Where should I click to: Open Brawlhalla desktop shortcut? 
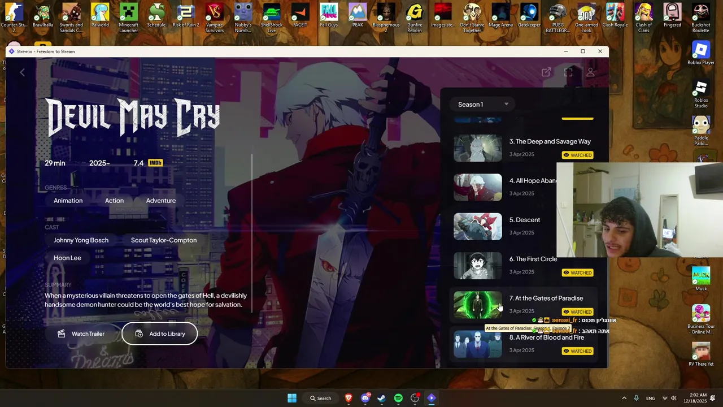click(x=42, y=16)
